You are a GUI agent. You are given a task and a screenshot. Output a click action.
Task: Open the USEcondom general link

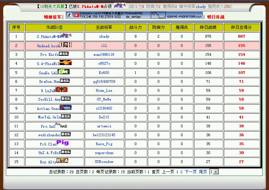pos(104,162)
